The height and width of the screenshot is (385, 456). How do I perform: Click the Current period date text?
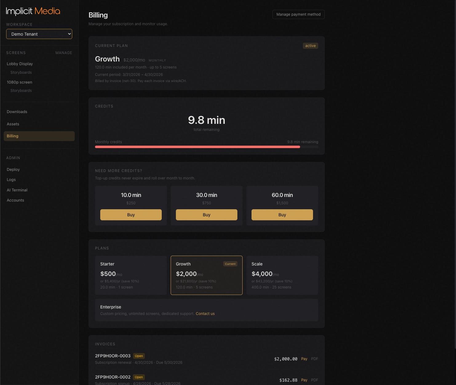click(x=129, y=75)
